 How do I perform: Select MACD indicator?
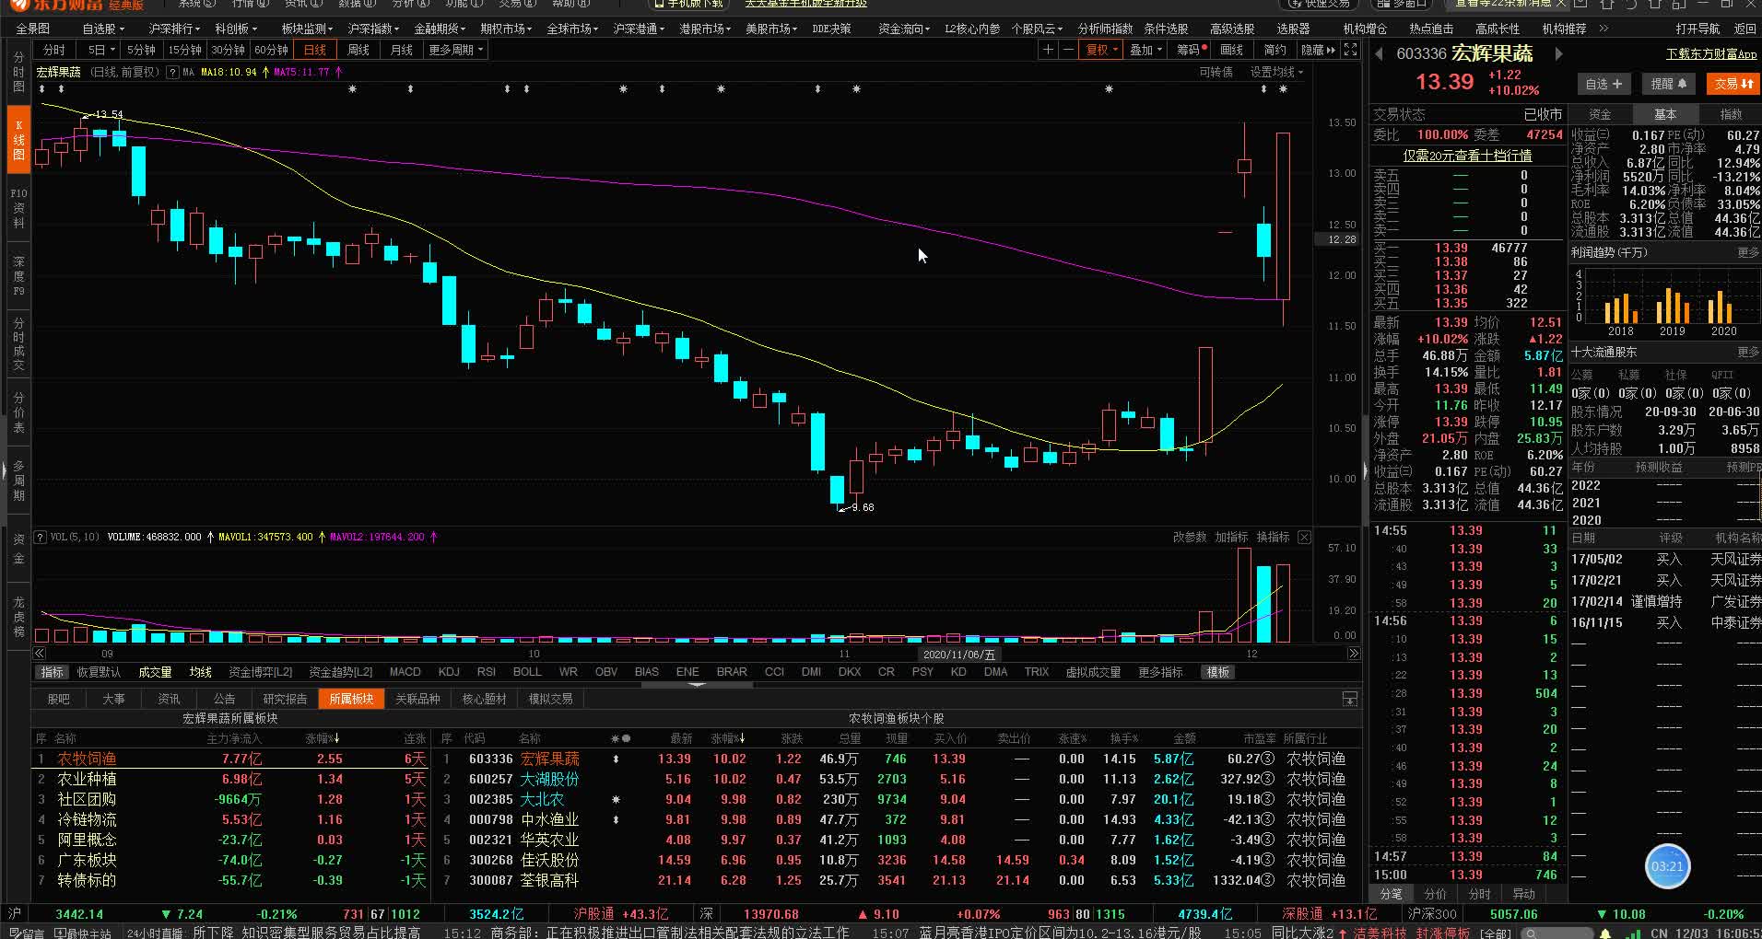pyautogui.click(x=405, y=672)
